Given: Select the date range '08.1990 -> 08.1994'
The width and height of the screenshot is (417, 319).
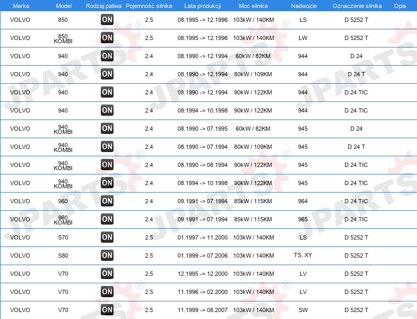Looking at the screenshot, I should (x=203, y=165).
